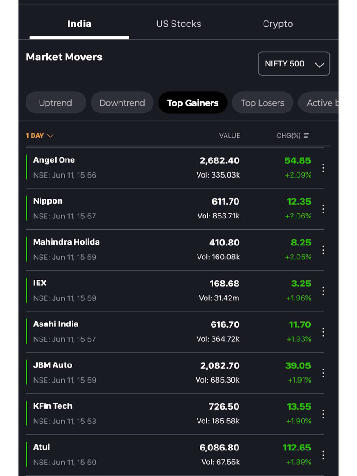The width and height of the screenshot is (357, 476).
Task: Open three-dot menu for Angel One
Action: [x=323, y=168]
